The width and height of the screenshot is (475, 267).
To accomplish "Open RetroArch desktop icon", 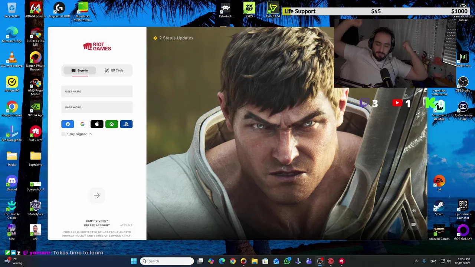I will 225,10.
